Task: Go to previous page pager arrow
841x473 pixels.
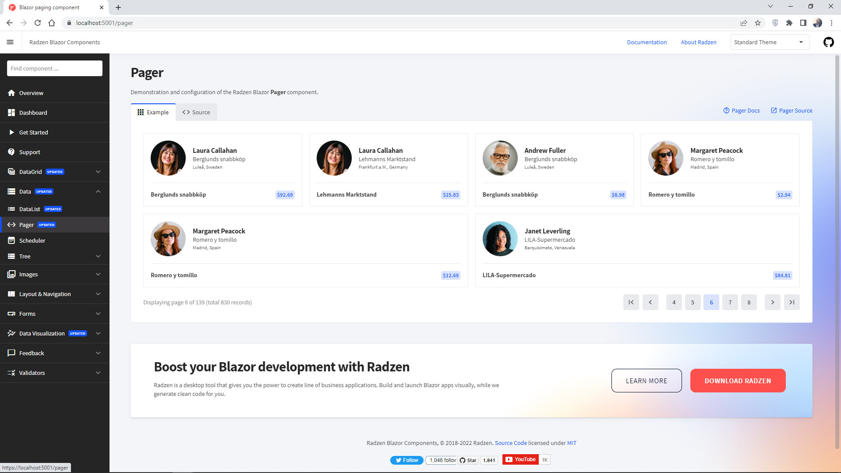Action: 650,302
